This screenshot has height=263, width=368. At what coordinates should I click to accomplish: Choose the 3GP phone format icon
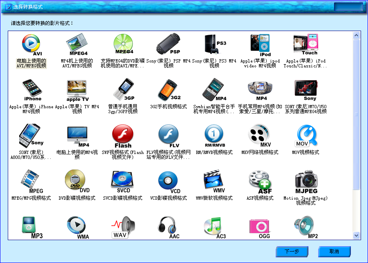pos(123,89)
